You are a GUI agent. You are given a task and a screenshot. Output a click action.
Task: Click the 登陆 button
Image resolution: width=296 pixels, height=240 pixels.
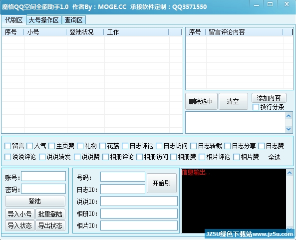(35, 201)
